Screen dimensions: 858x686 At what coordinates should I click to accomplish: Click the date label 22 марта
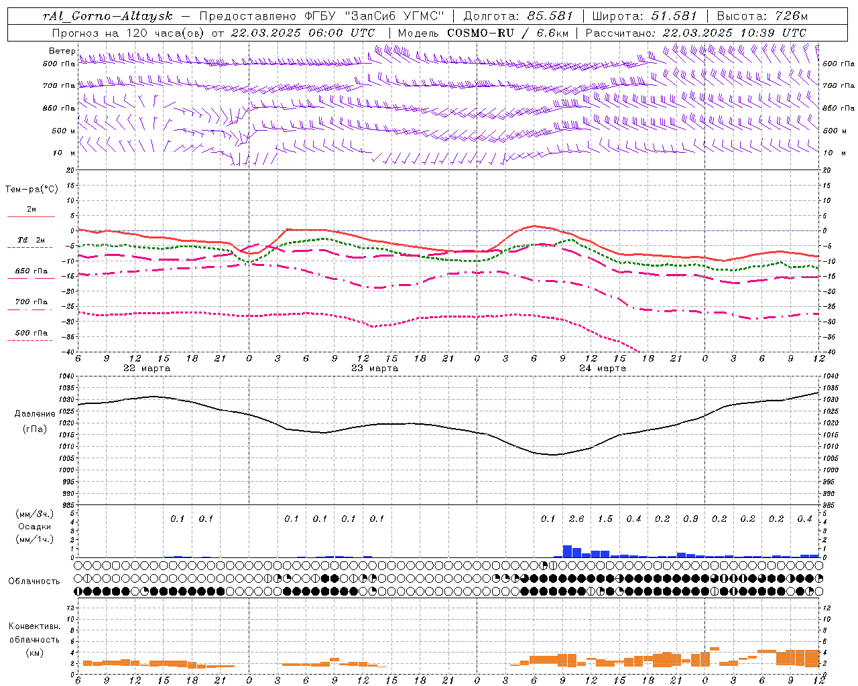pyautogui.click(x=147, y=368)
